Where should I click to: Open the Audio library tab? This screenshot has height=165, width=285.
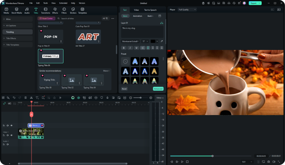click(27, 10)
